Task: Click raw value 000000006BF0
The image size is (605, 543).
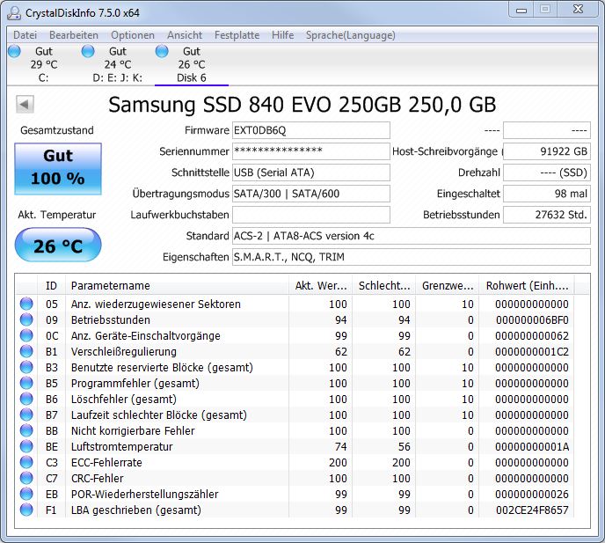Action: click(532, 320)
